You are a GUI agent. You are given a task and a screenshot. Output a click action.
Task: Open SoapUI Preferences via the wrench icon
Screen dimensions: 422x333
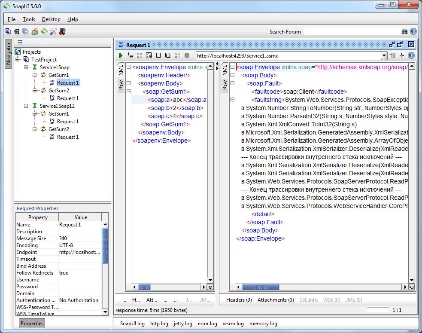[54, 31]
